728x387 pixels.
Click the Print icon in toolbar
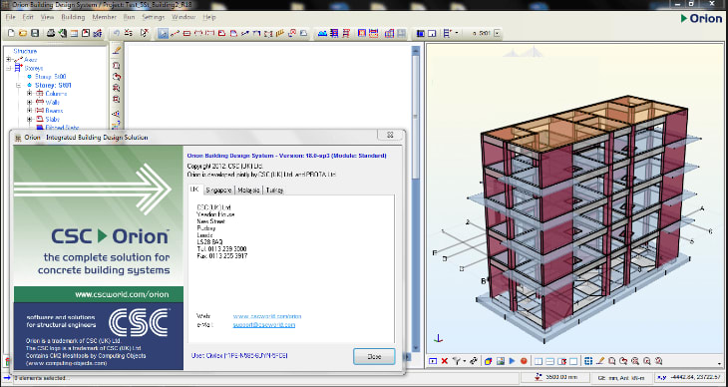coord(51,34)
